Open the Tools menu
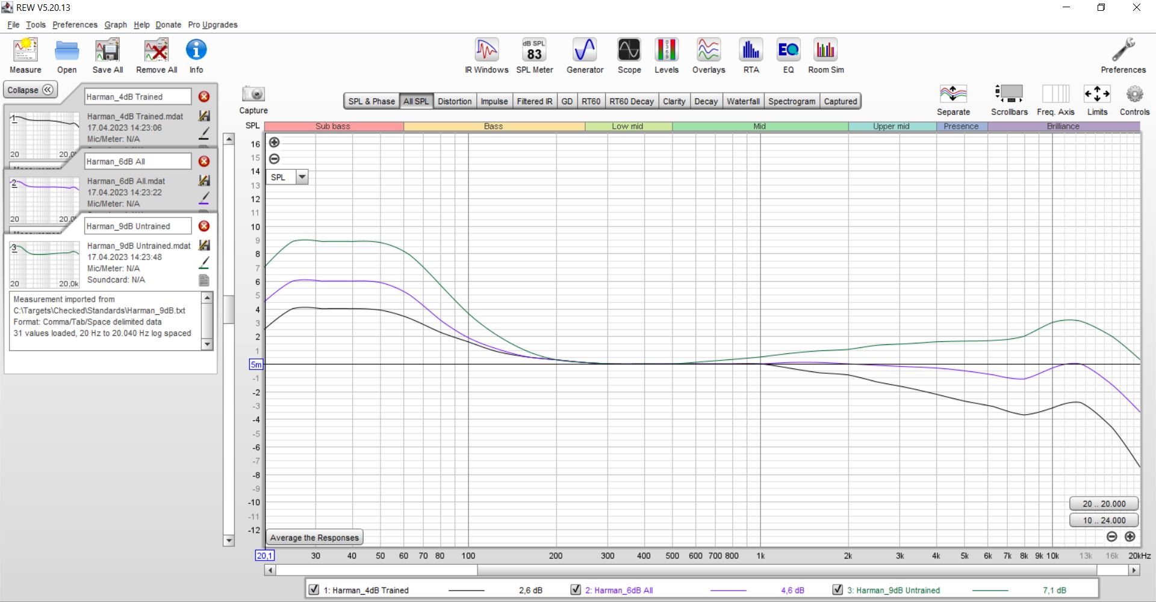 pos(36,25)
